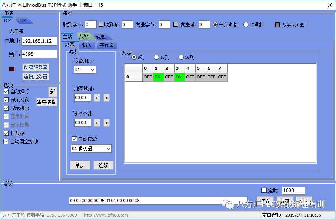The width and height of the screenshot is (336, 219).
Task: Click the 新 button in options panel
Action: [52, 92]
